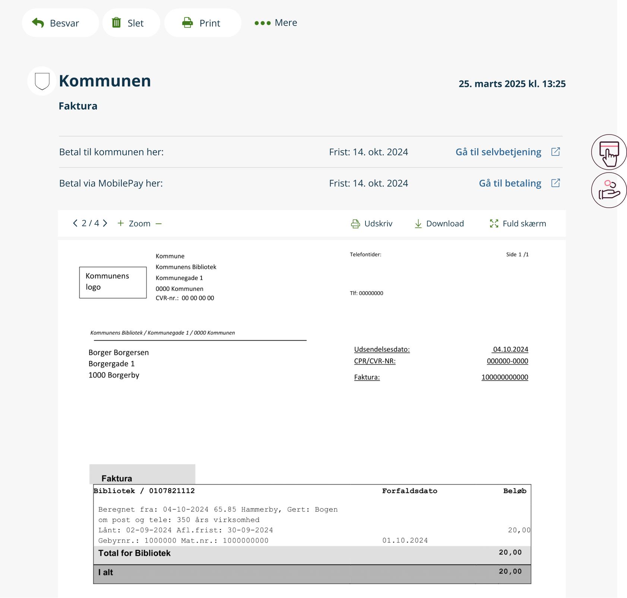Click the invoice number 100000000000

(x=504, y=377)
